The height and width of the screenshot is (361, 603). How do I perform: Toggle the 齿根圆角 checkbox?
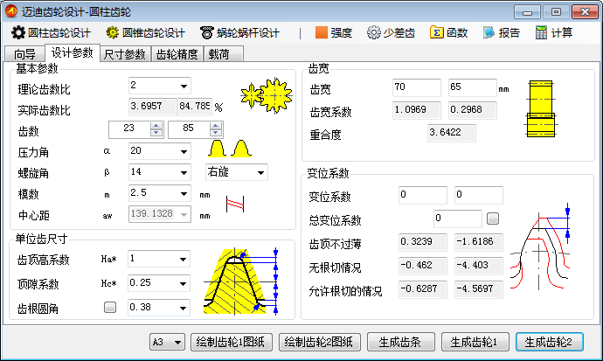[110, 307]
